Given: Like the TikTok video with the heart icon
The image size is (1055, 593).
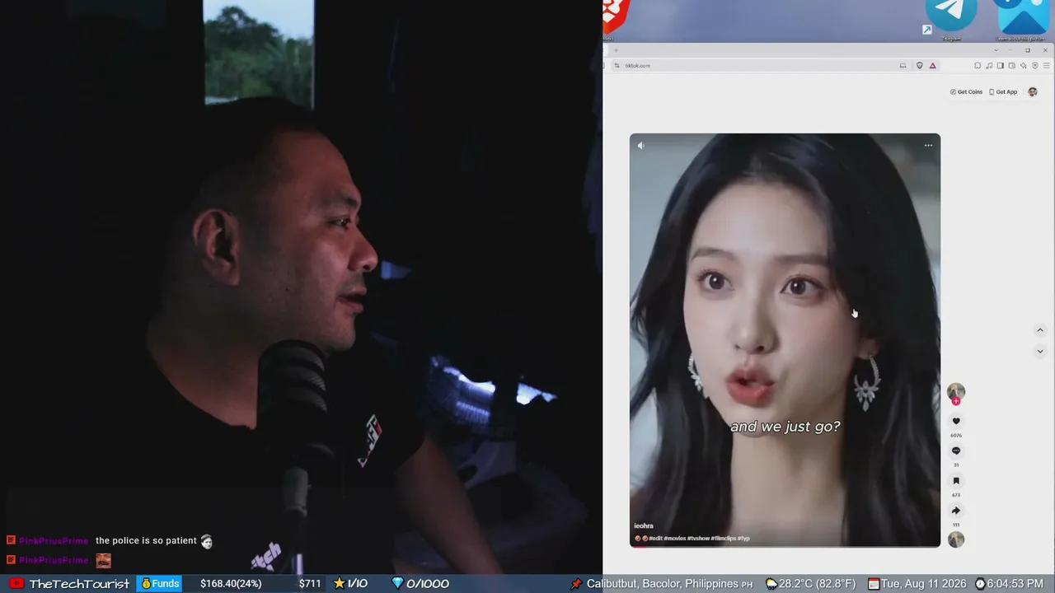Looking at the screenshot, I should coord(956,421).
